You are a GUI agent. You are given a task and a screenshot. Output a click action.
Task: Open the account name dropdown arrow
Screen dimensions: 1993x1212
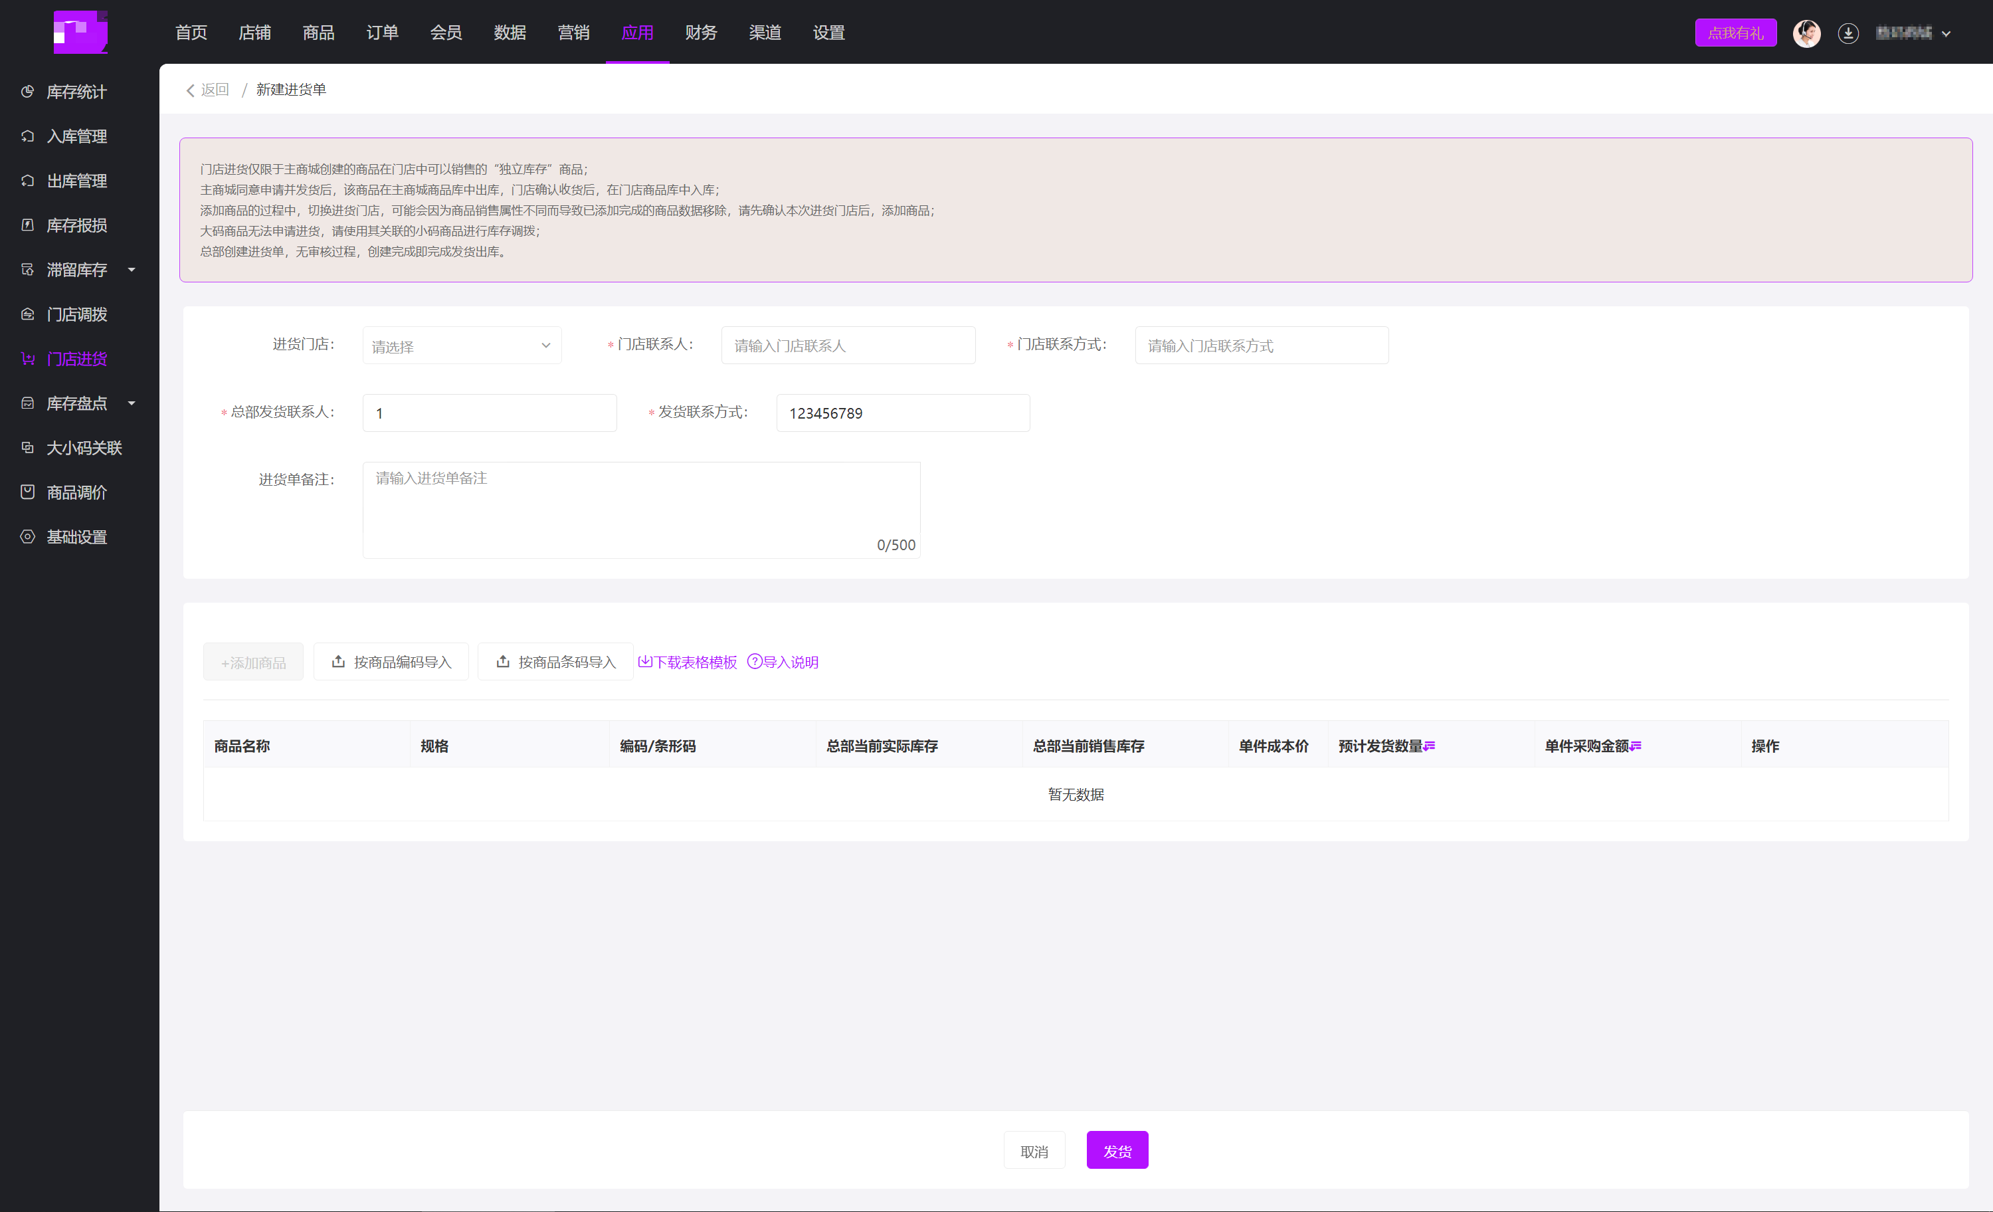(x=1946, y=34)
